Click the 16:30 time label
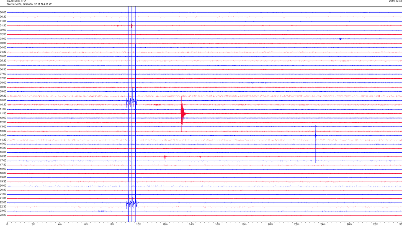The width and height of the screenshot is (402, 226). click(x=3, y=156)
